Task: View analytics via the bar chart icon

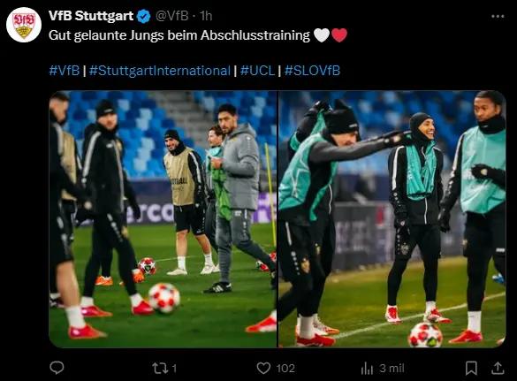Action: 367,368
